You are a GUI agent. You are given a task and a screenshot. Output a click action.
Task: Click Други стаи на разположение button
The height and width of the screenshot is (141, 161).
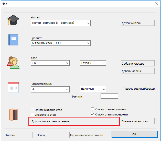pos(74,121)
